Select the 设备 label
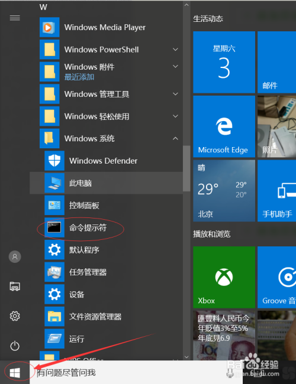 point(76,294)
